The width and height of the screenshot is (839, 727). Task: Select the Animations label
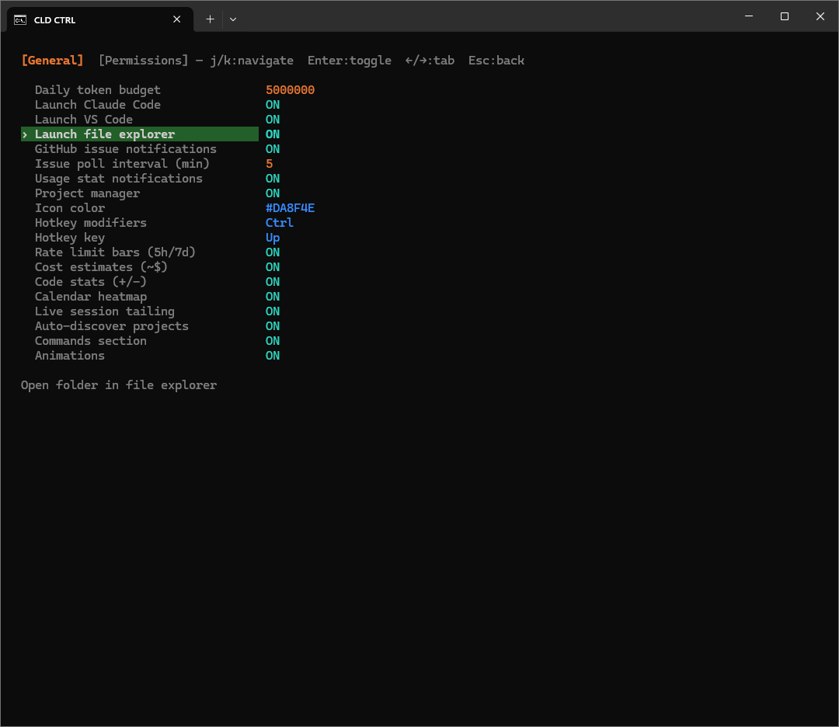point(70,356)
